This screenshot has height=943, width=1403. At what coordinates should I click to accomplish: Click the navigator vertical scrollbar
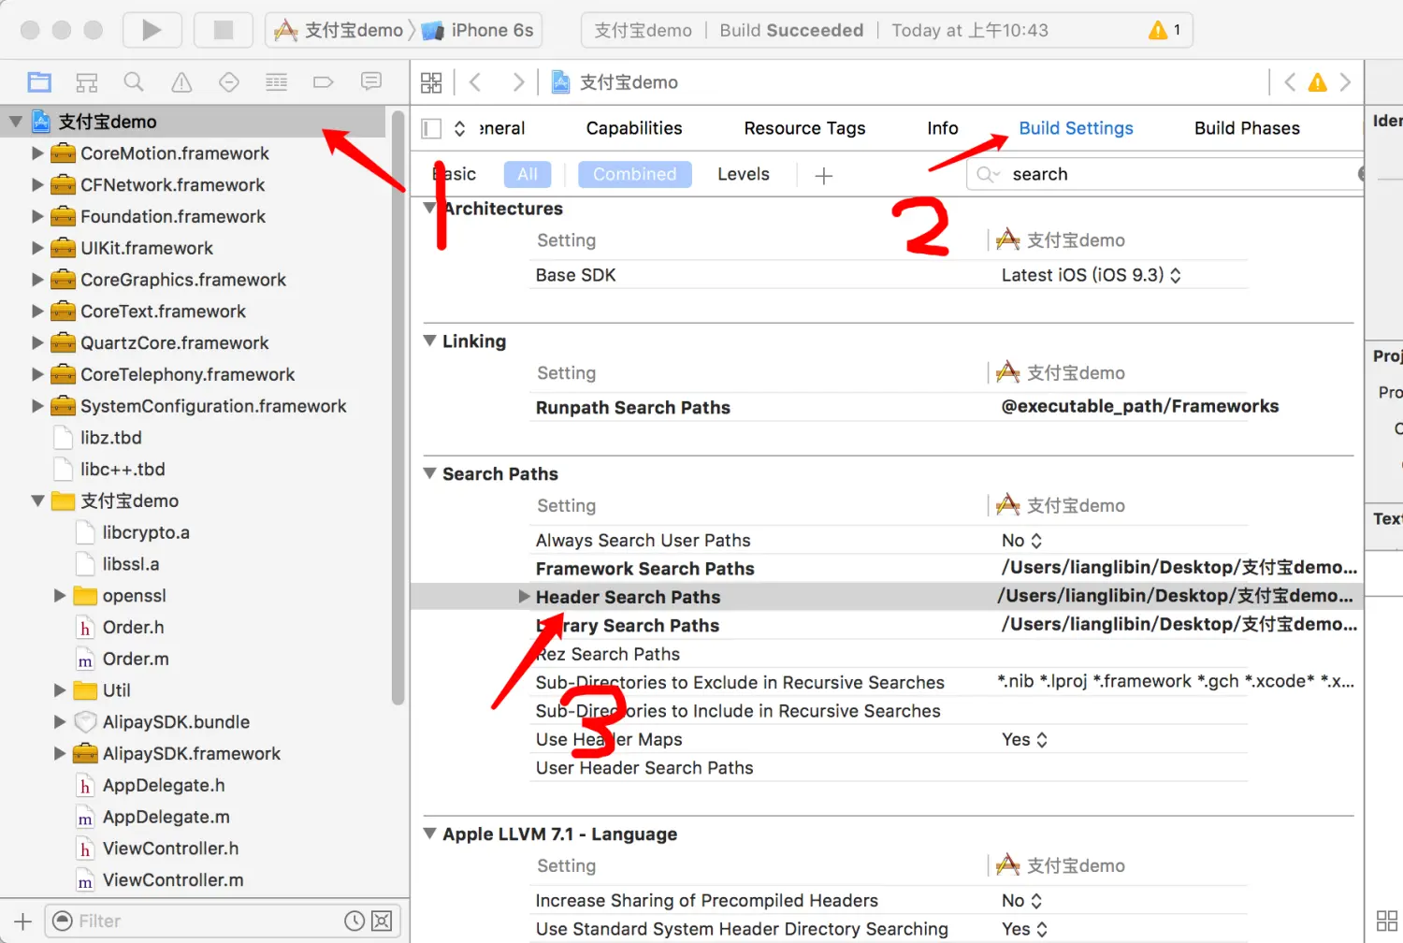tap(398, 408)
